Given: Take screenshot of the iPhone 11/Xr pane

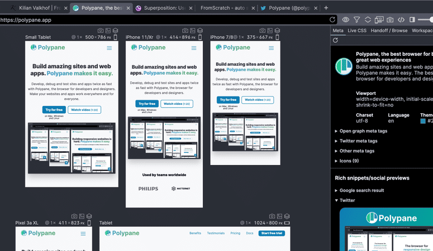Looking at the screenshot, I should click(185, 31).
